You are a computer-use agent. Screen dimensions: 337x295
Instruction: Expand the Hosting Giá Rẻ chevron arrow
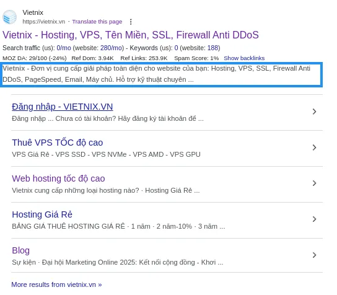(x=314, y=219)
